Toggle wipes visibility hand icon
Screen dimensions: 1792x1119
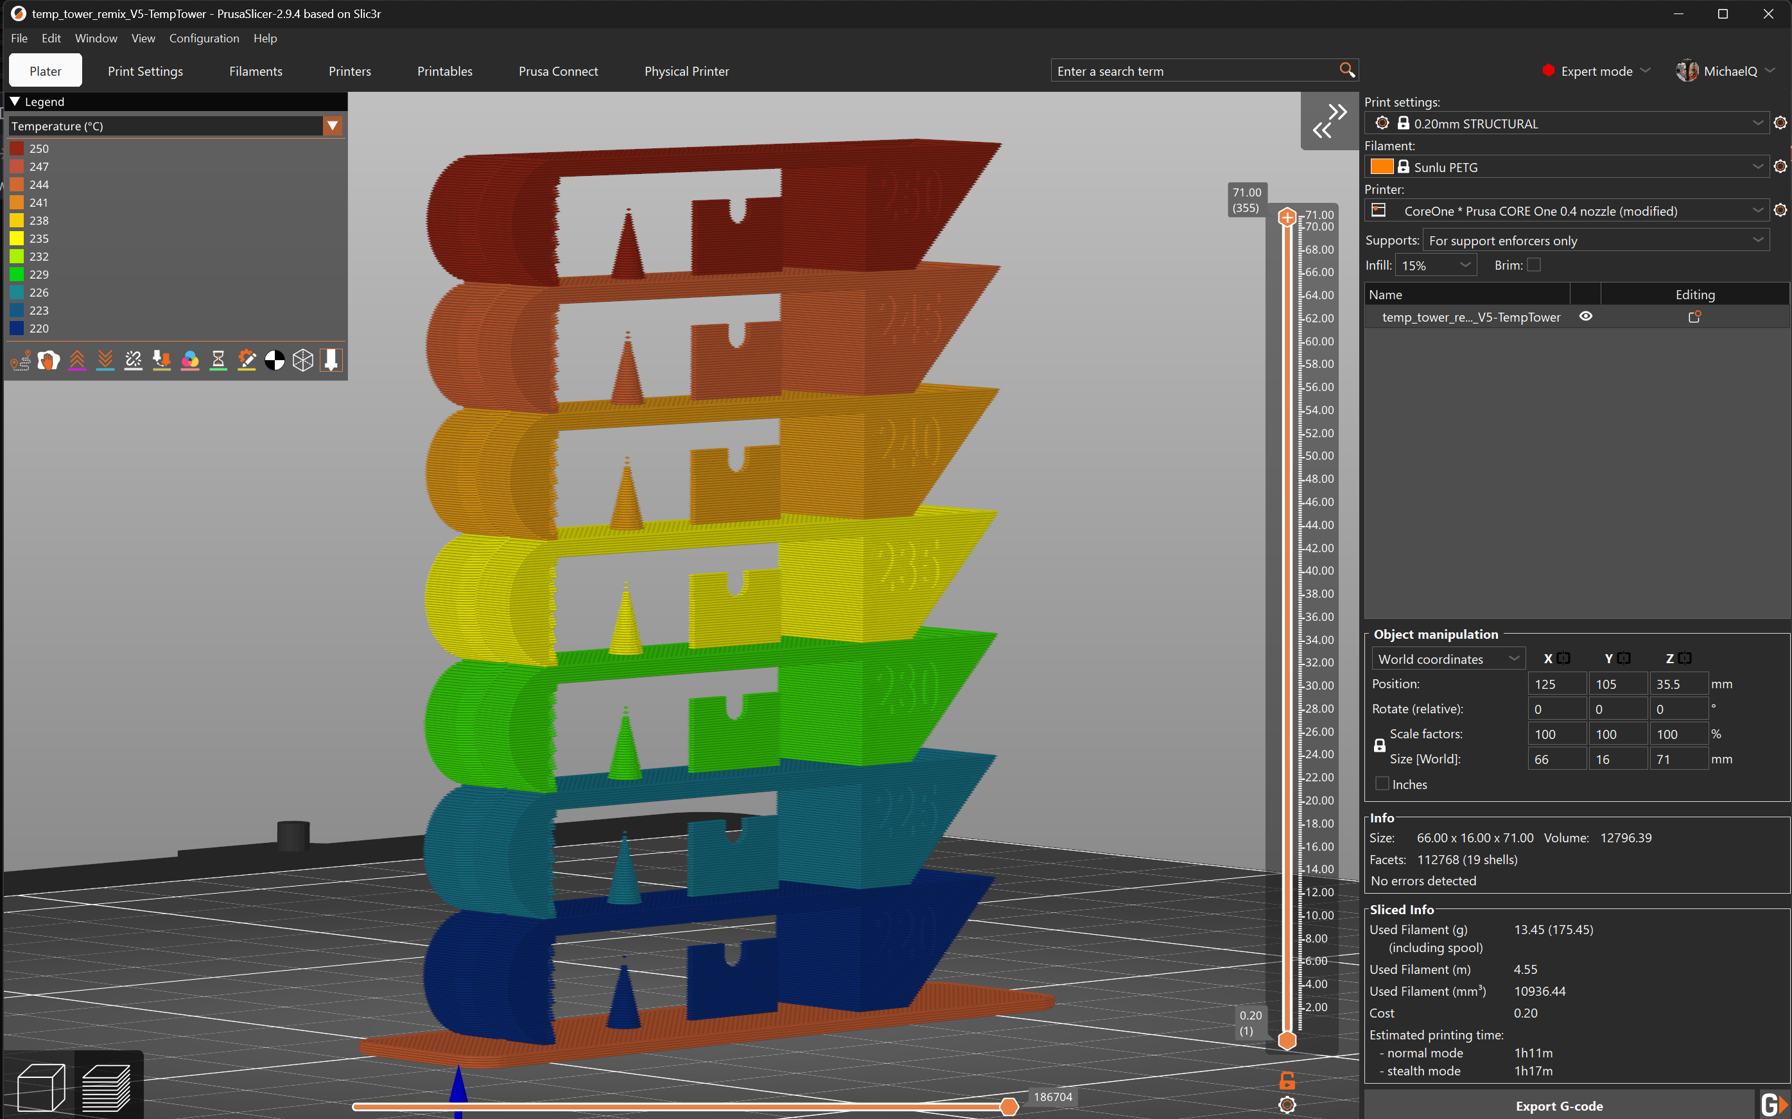(x=48, y=360)
